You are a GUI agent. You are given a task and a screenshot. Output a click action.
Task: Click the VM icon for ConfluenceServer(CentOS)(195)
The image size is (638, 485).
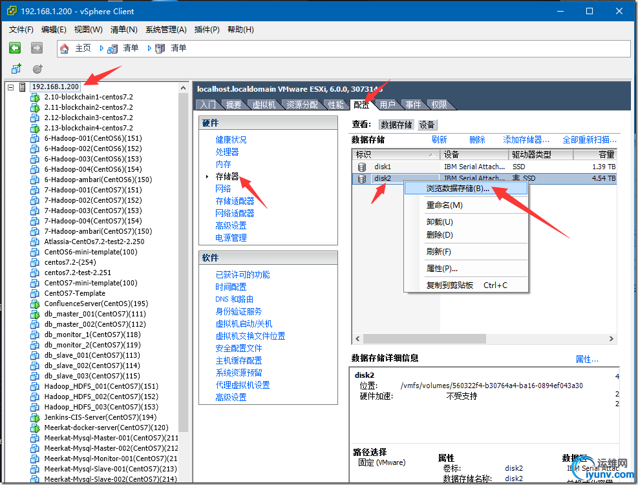35,304
